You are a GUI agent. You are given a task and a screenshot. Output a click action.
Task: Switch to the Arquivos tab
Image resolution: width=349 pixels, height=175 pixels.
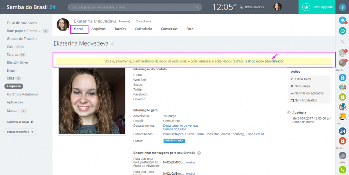pyautogui.click(x=98, y=29)
